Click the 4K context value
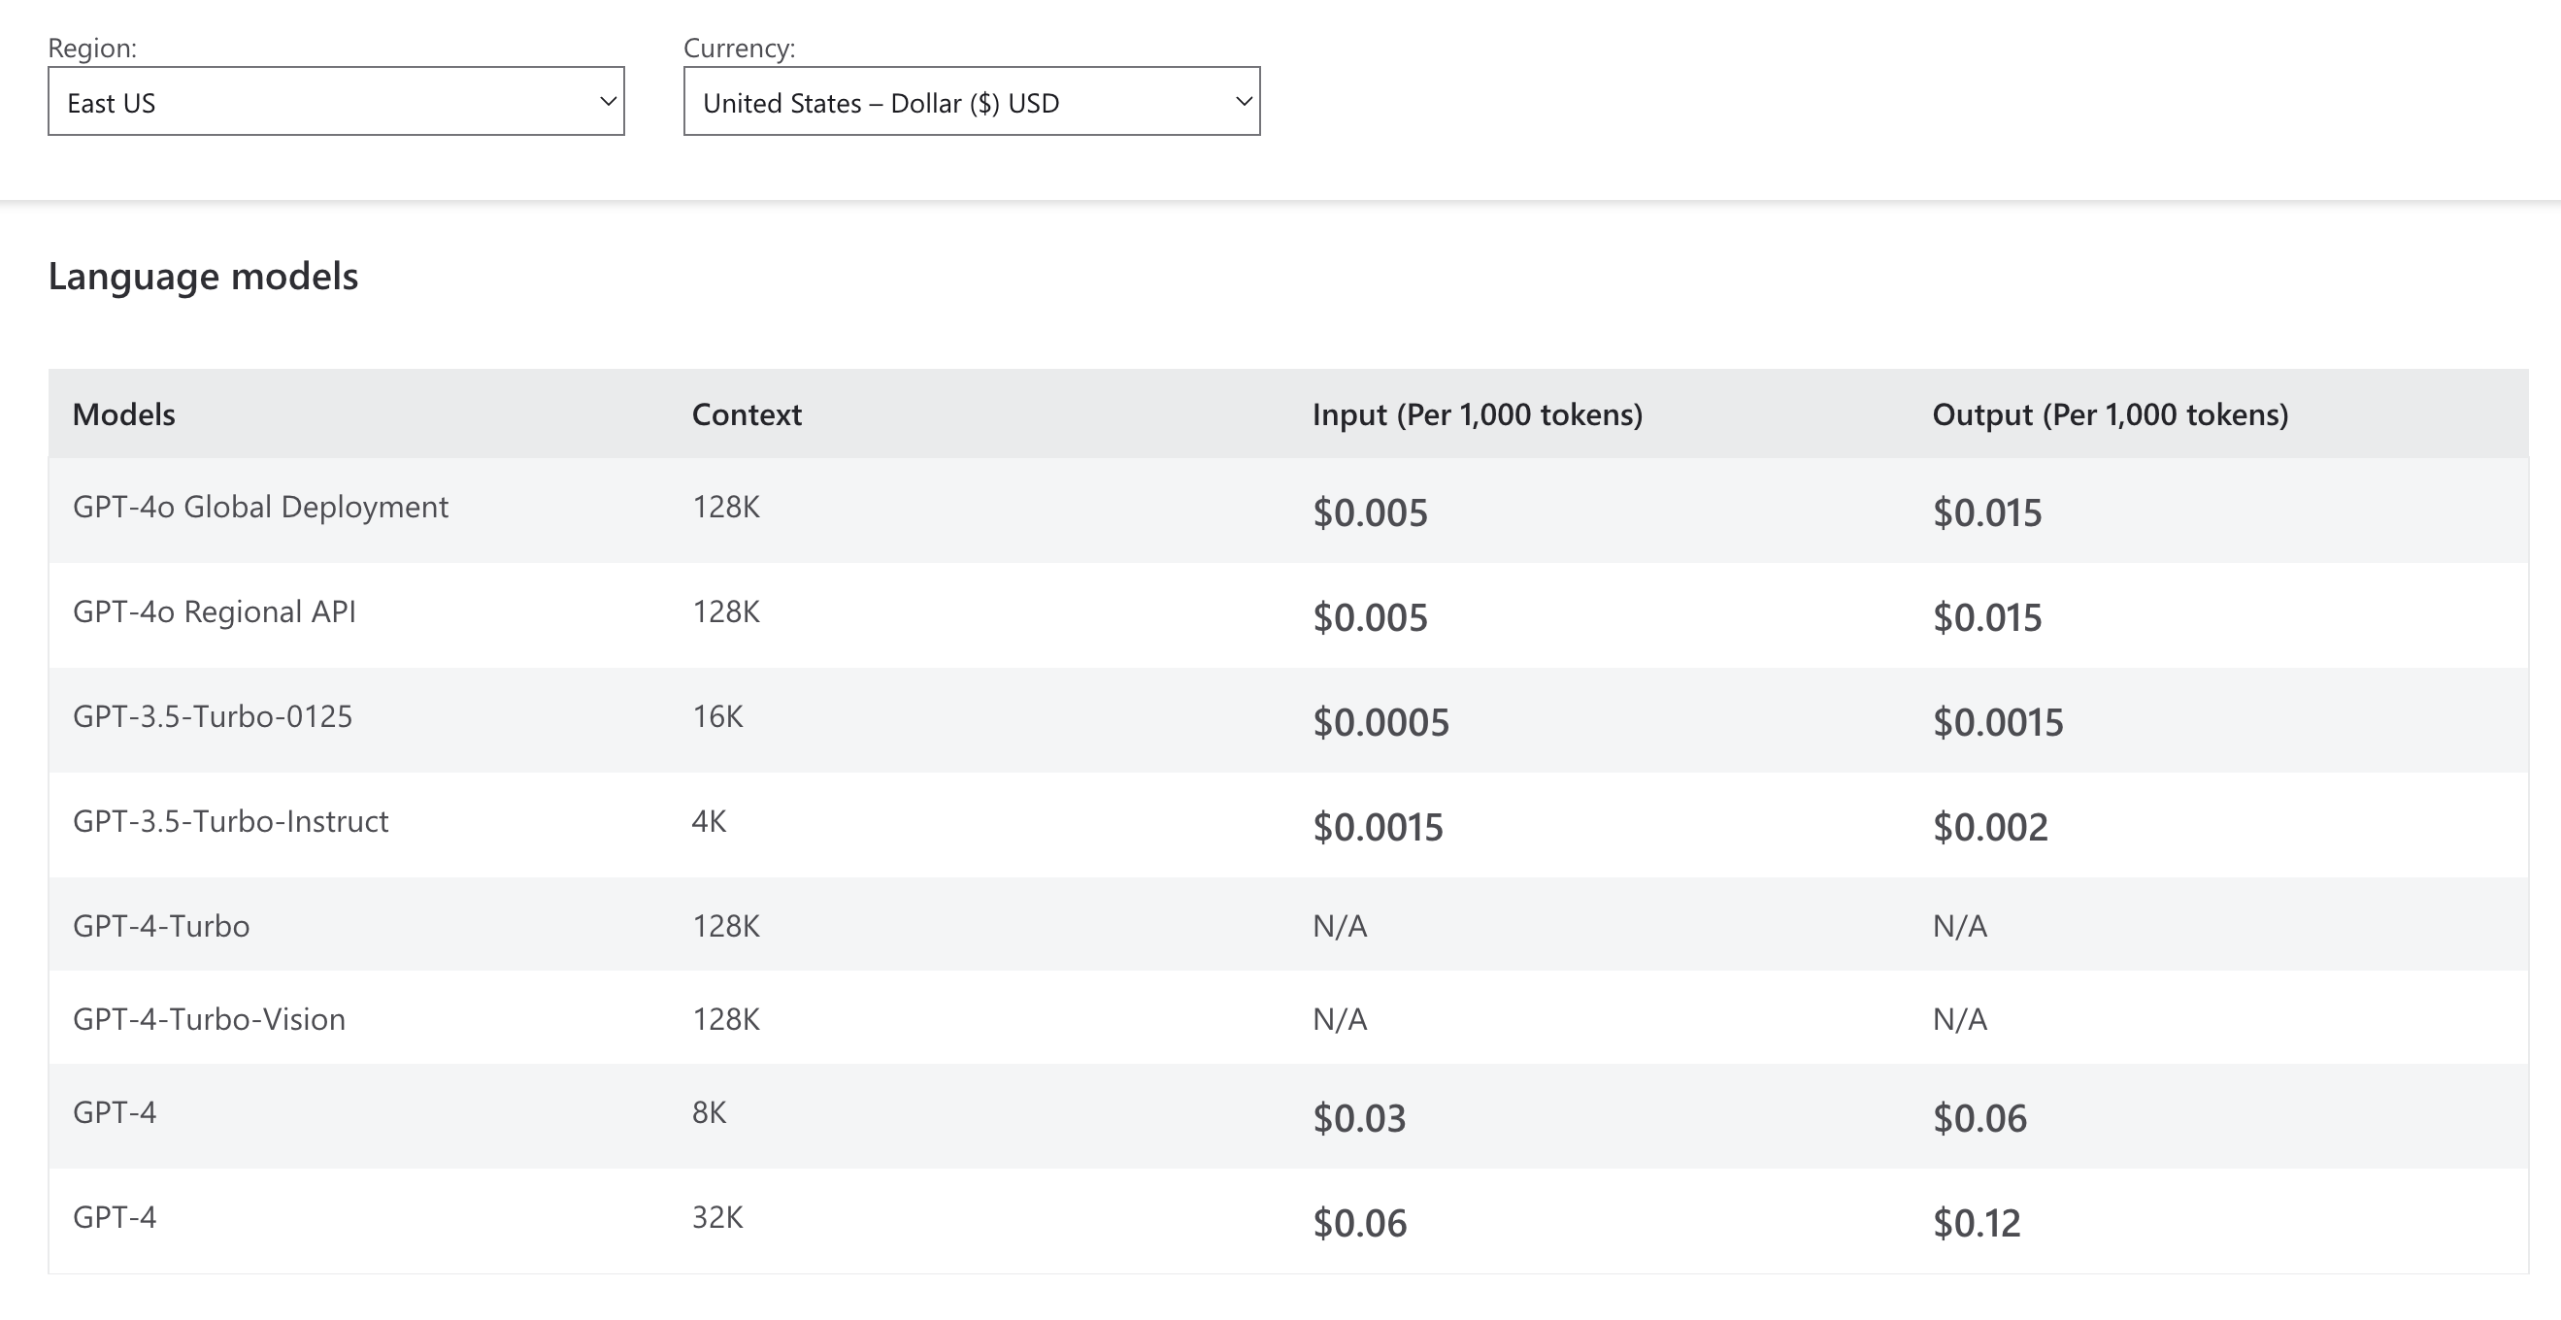This screenshot has width=2561, height=1320. pyautogui.click(x=709, y=821)
